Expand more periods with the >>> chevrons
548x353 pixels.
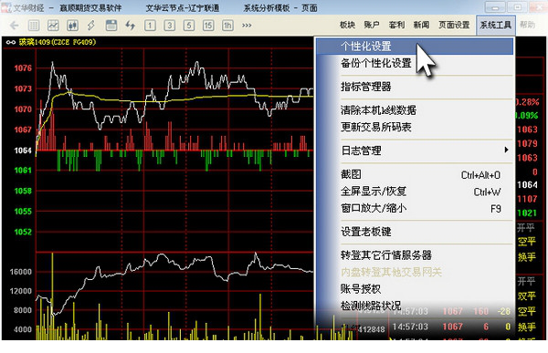click(x=247, y=26)
